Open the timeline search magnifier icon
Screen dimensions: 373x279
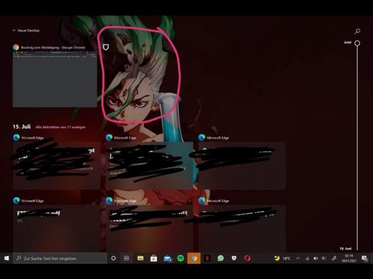tap(357, 32)
